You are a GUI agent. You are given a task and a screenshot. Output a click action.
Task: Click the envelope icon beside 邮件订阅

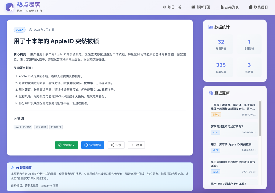click(x=193, y=7)
